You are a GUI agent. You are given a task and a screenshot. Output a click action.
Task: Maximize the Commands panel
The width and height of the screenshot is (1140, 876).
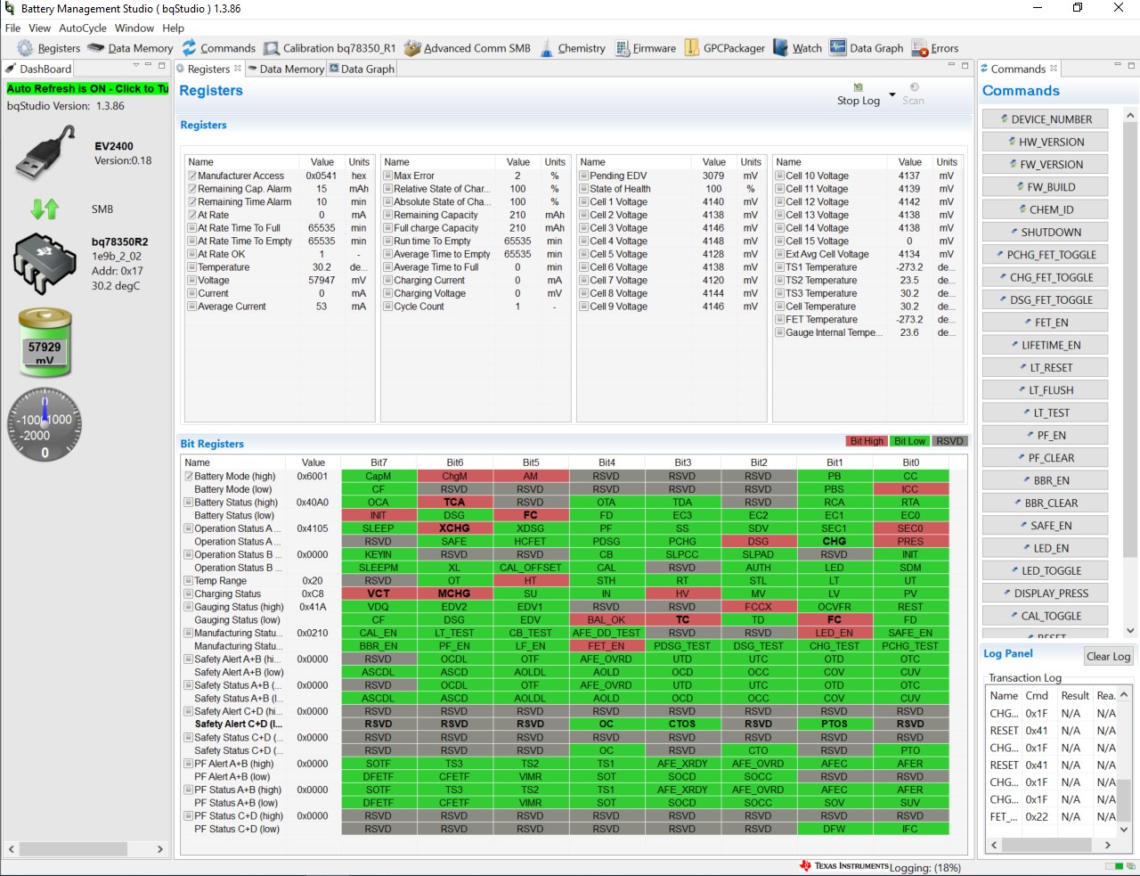click(x=1131, y=66)
